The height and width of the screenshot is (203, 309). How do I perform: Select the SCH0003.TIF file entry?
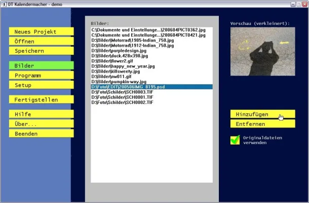click(x=122, y=92)
